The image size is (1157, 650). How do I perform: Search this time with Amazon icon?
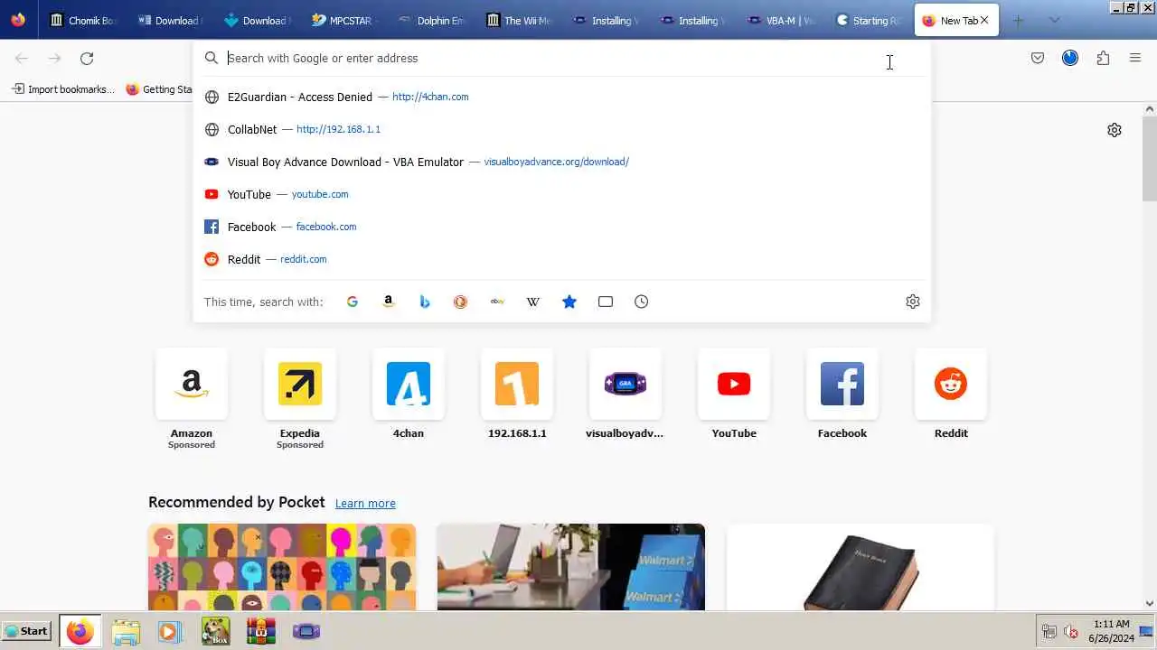tap(389, 302)
